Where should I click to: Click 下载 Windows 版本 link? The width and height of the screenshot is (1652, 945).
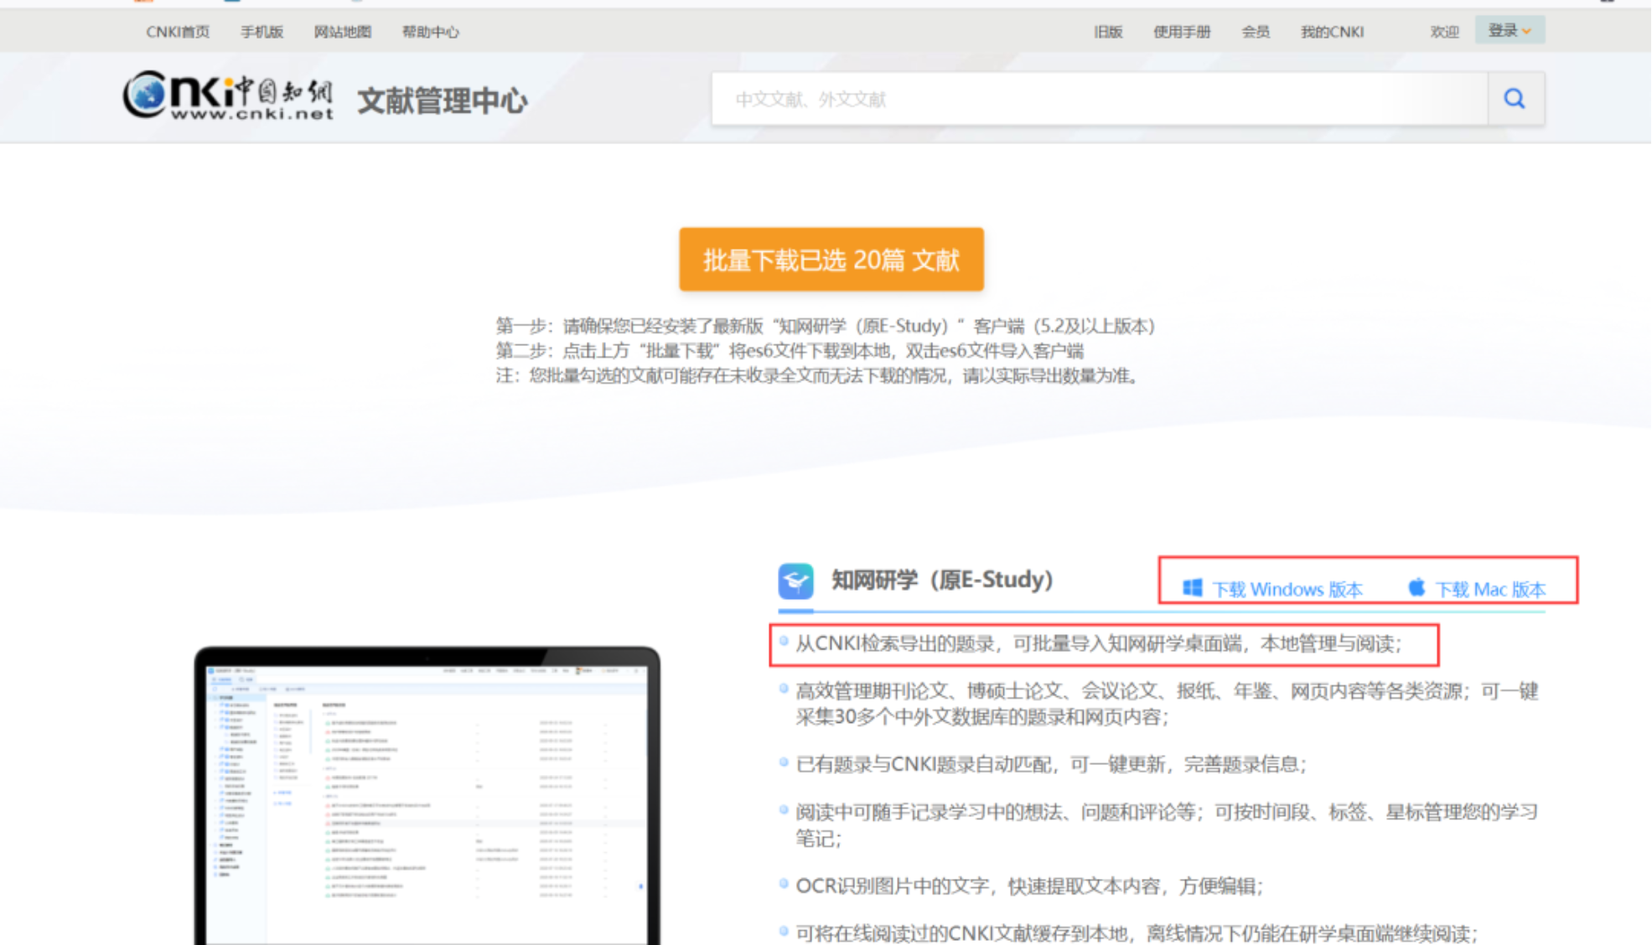(x=1287, y=589)
